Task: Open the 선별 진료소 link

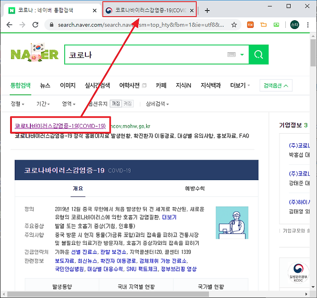Action: (x=84, y=252)
